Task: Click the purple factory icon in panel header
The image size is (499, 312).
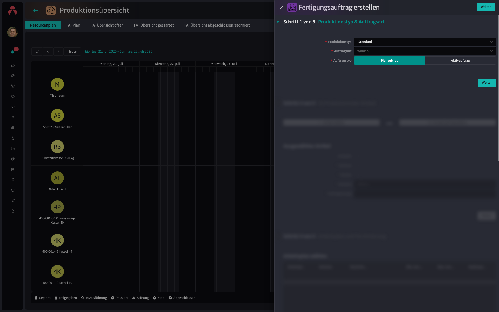Action: coord(292,7)
